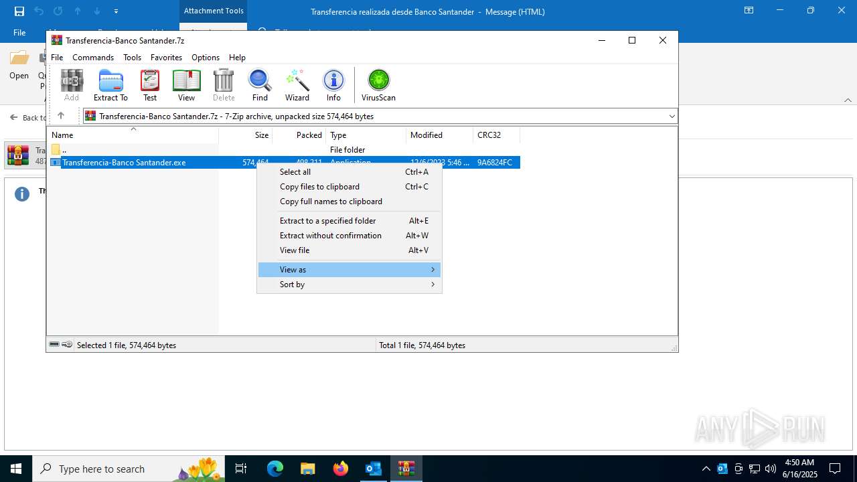Viewport: 857px width, 482px height.
Task: Save the Outlook message via the floppy icon
Action: 19,11
